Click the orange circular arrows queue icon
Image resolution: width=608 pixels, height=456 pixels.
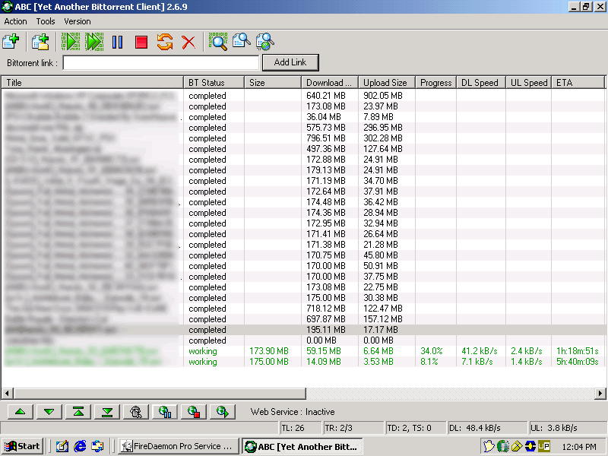(x=165, y=42)
